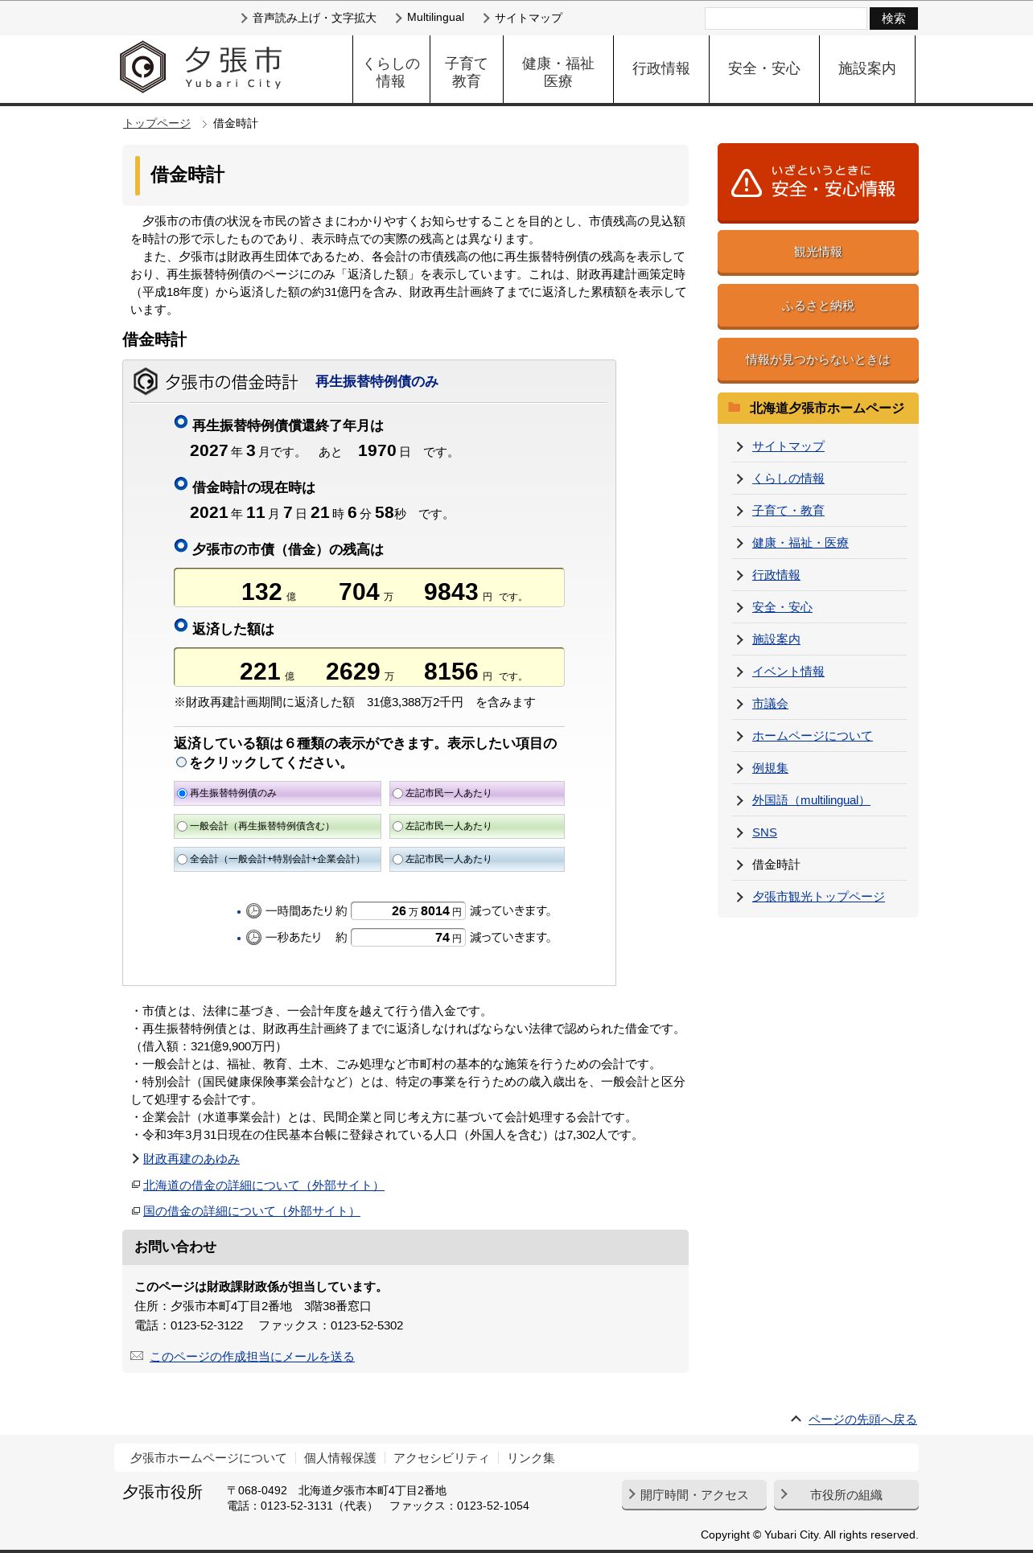Select green 左記市民一人あたり radio button
1033x1553 pixels.
pos(397,826)
